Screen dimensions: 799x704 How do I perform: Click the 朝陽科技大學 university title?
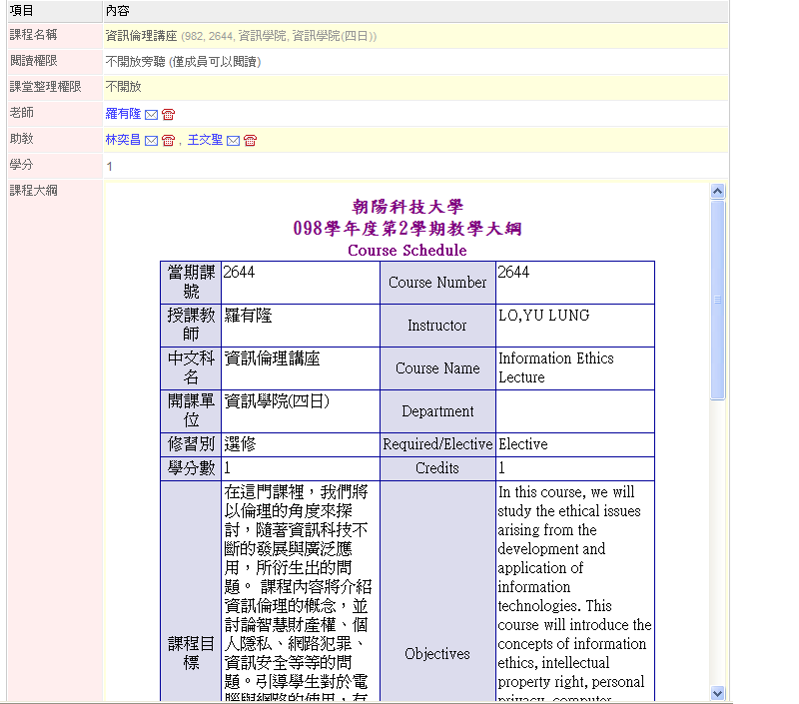(407, 208)
